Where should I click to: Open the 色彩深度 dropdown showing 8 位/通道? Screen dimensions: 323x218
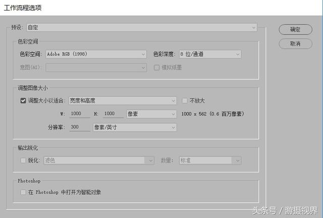pos(210,54)
